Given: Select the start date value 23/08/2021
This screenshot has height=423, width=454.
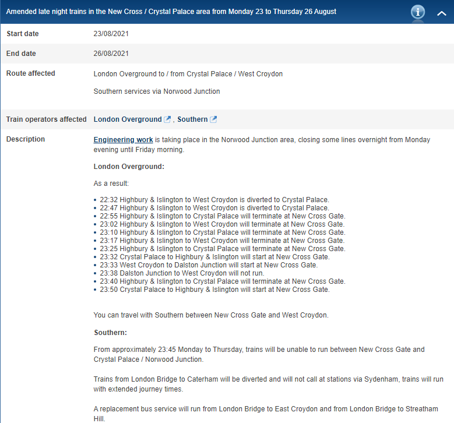Looking at the screenshot, I should (x=111, y=34).
